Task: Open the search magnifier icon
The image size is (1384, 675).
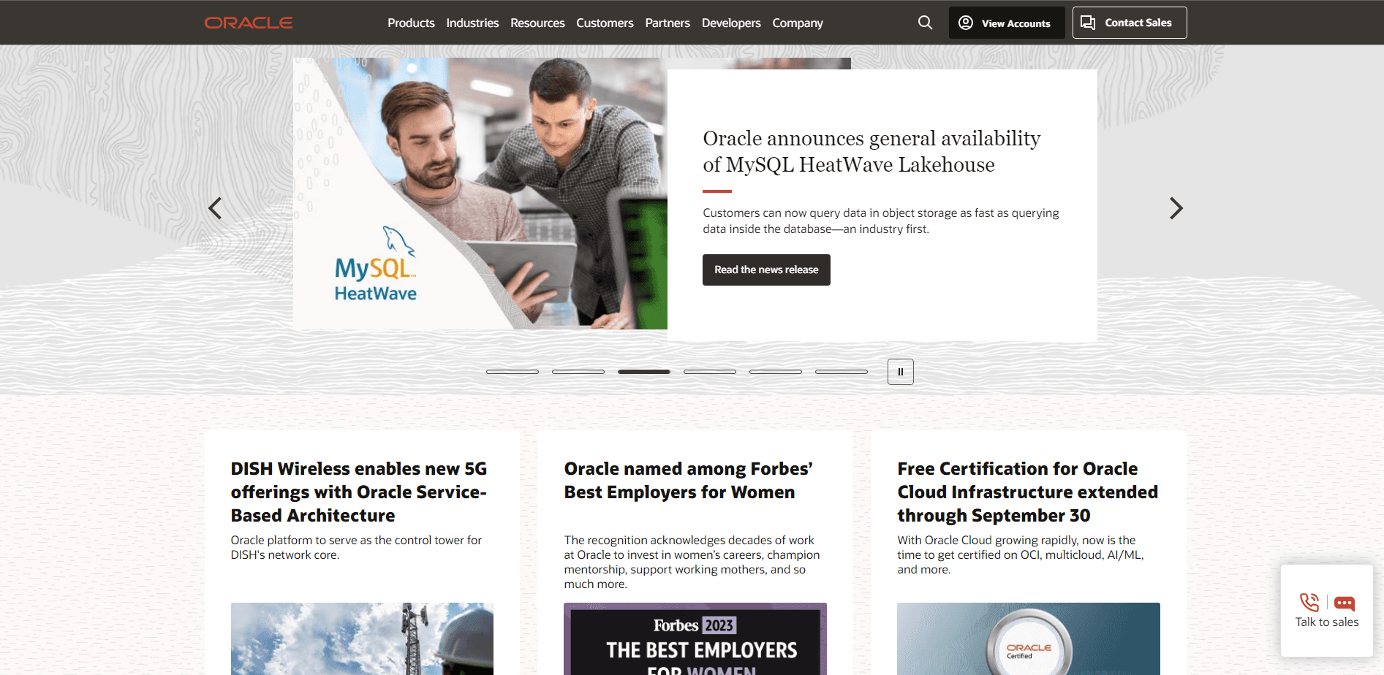Action: point(925,23)
